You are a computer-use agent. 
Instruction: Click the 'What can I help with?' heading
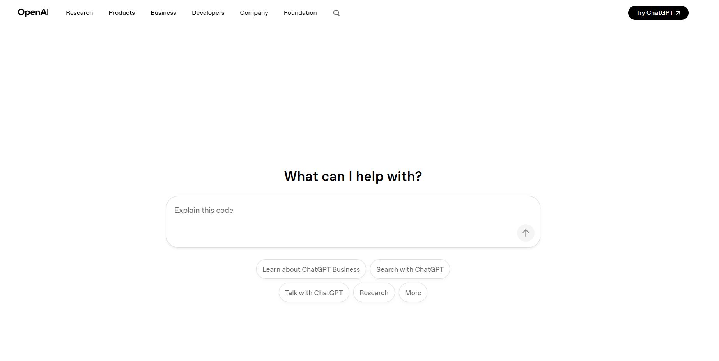point(353,176)
